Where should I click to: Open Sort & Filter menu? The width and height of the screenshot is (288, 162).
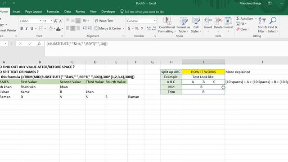click(262, 25)
